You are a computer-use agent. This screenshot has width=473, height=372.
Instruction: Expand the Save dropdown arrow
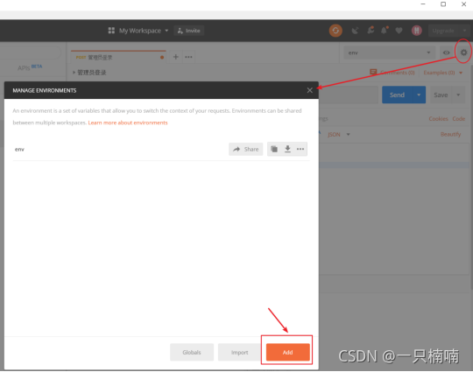(458, 95)
